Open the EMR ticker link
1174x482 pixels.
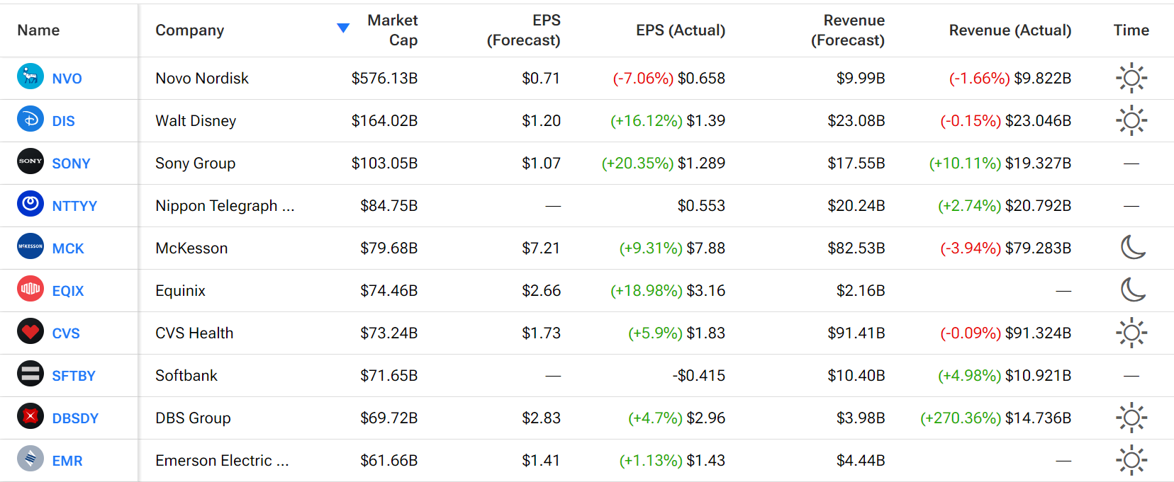[x=67, y=461]
